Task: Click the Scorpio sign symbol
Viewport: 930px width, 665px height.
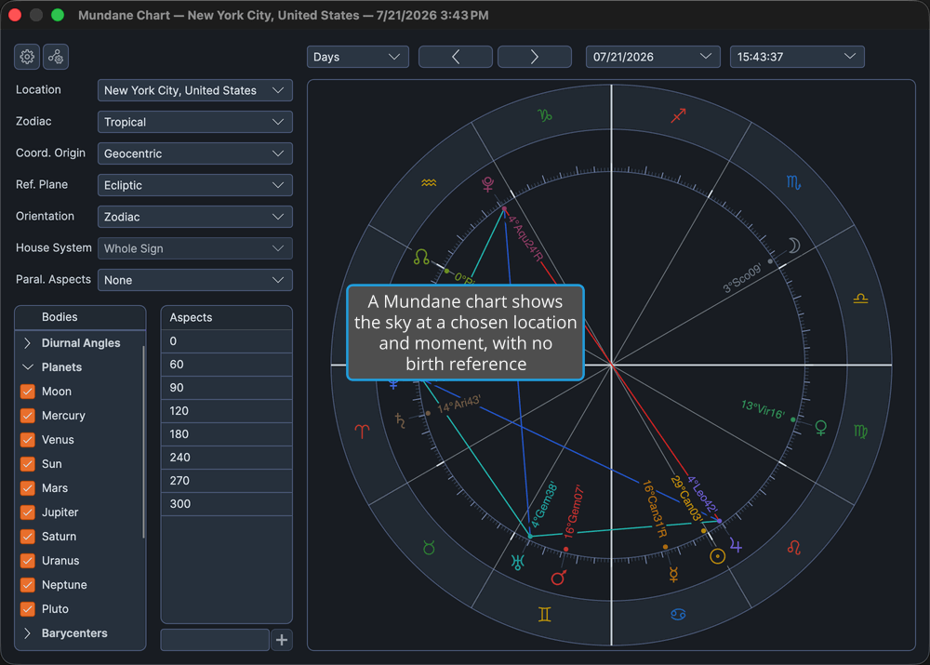Action: [793, 182]
